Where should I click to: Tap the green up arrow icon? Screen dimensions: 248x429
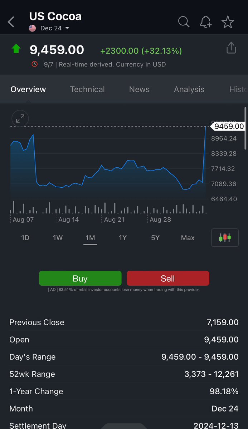16,49
